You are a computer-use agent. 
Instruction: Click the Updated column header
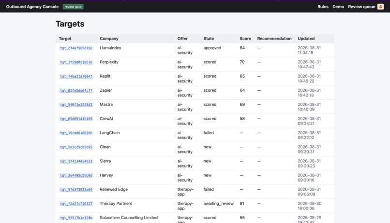pos(306,39)
